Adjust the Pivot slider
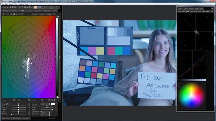Viewport: 216px width, 121px height. coord(19,111)
